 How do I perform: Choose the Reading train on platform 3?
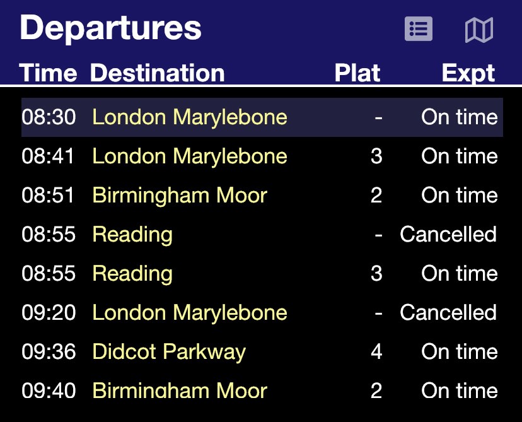[132, 274]
